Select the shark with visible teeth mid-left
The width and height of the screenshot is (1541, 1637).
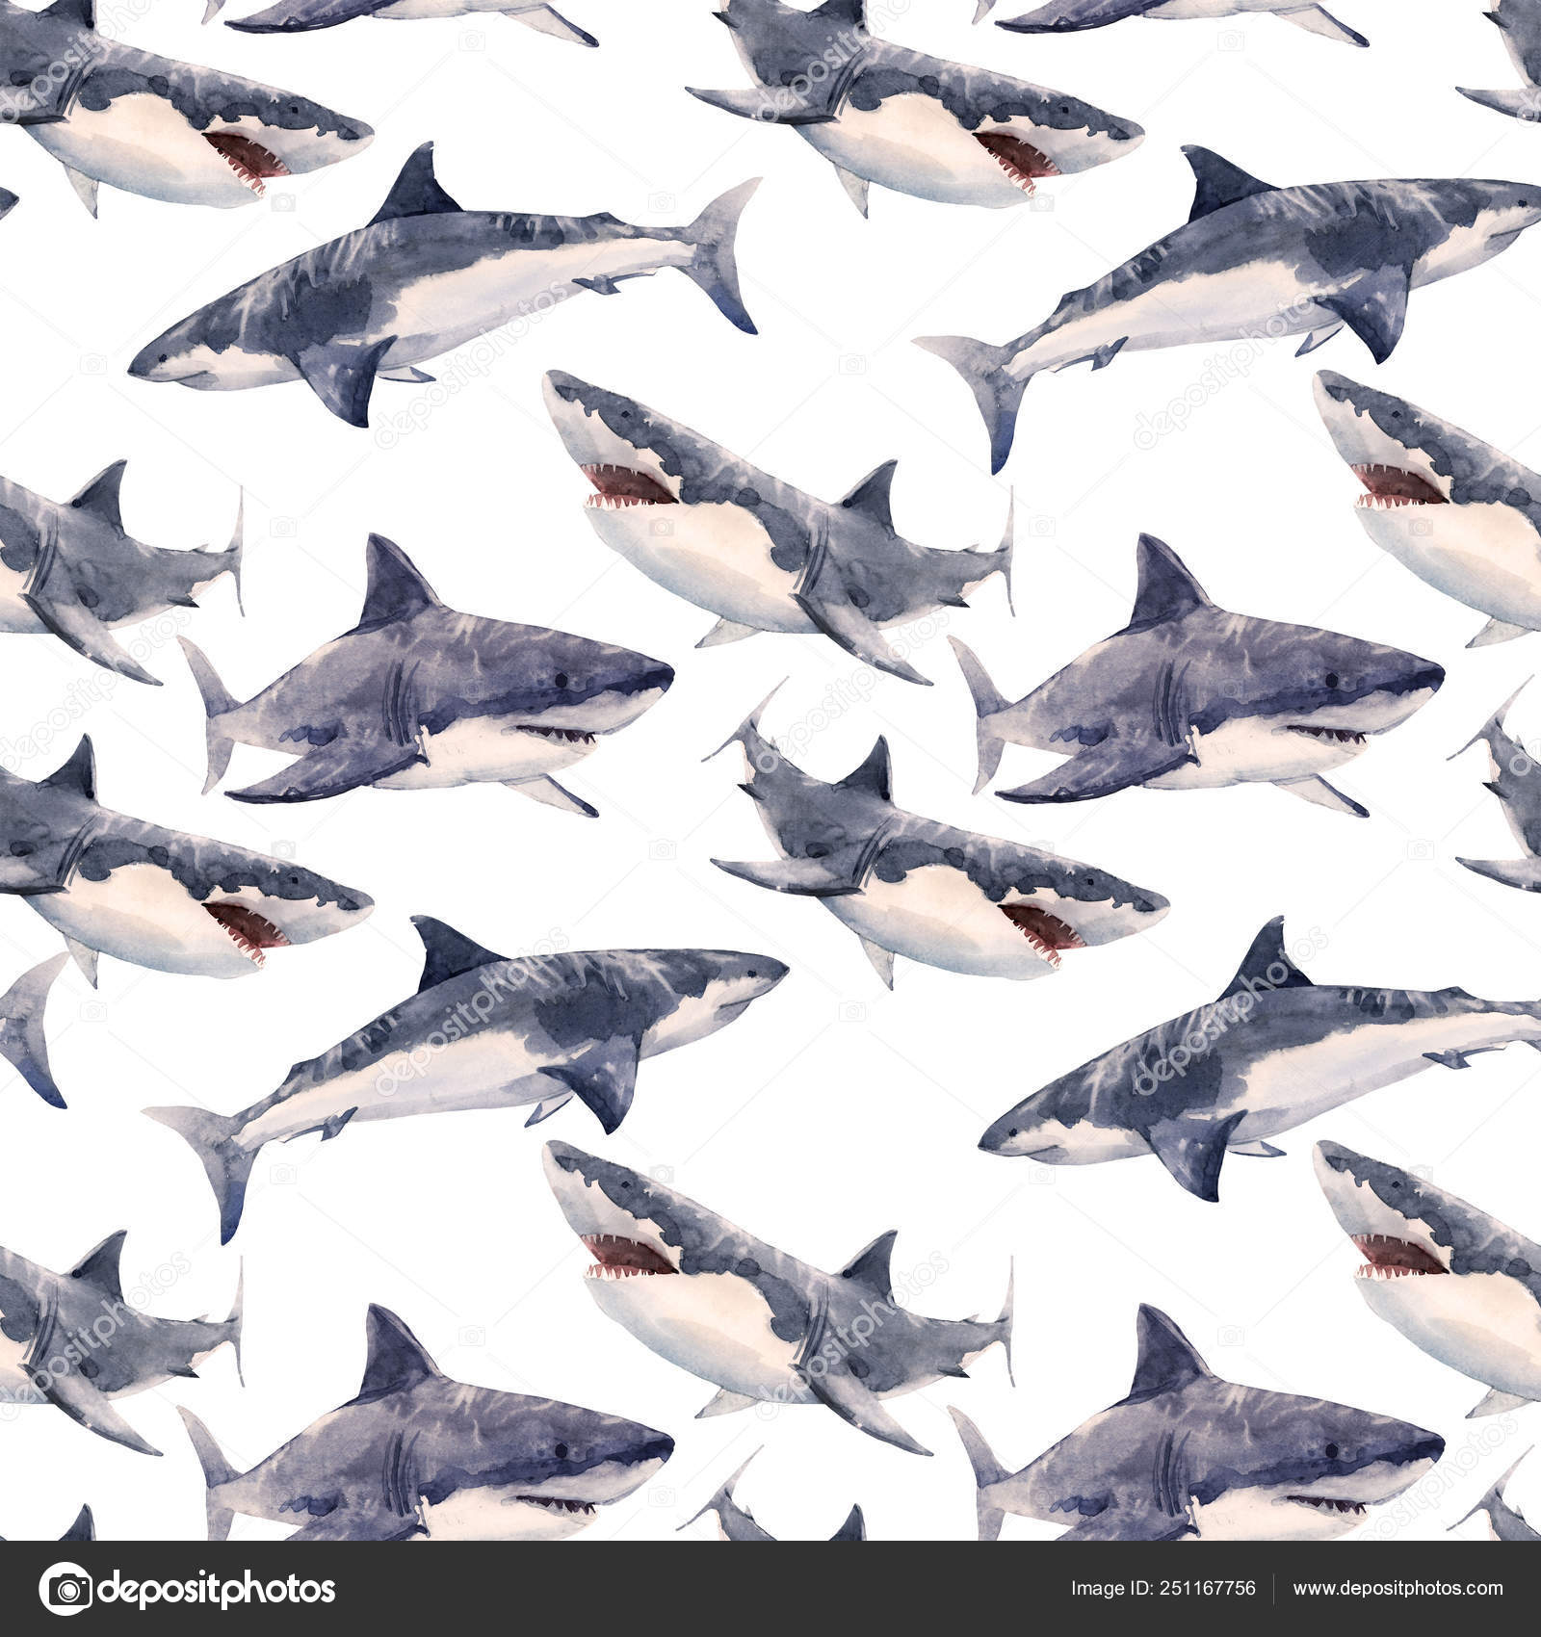coord(193,886)
